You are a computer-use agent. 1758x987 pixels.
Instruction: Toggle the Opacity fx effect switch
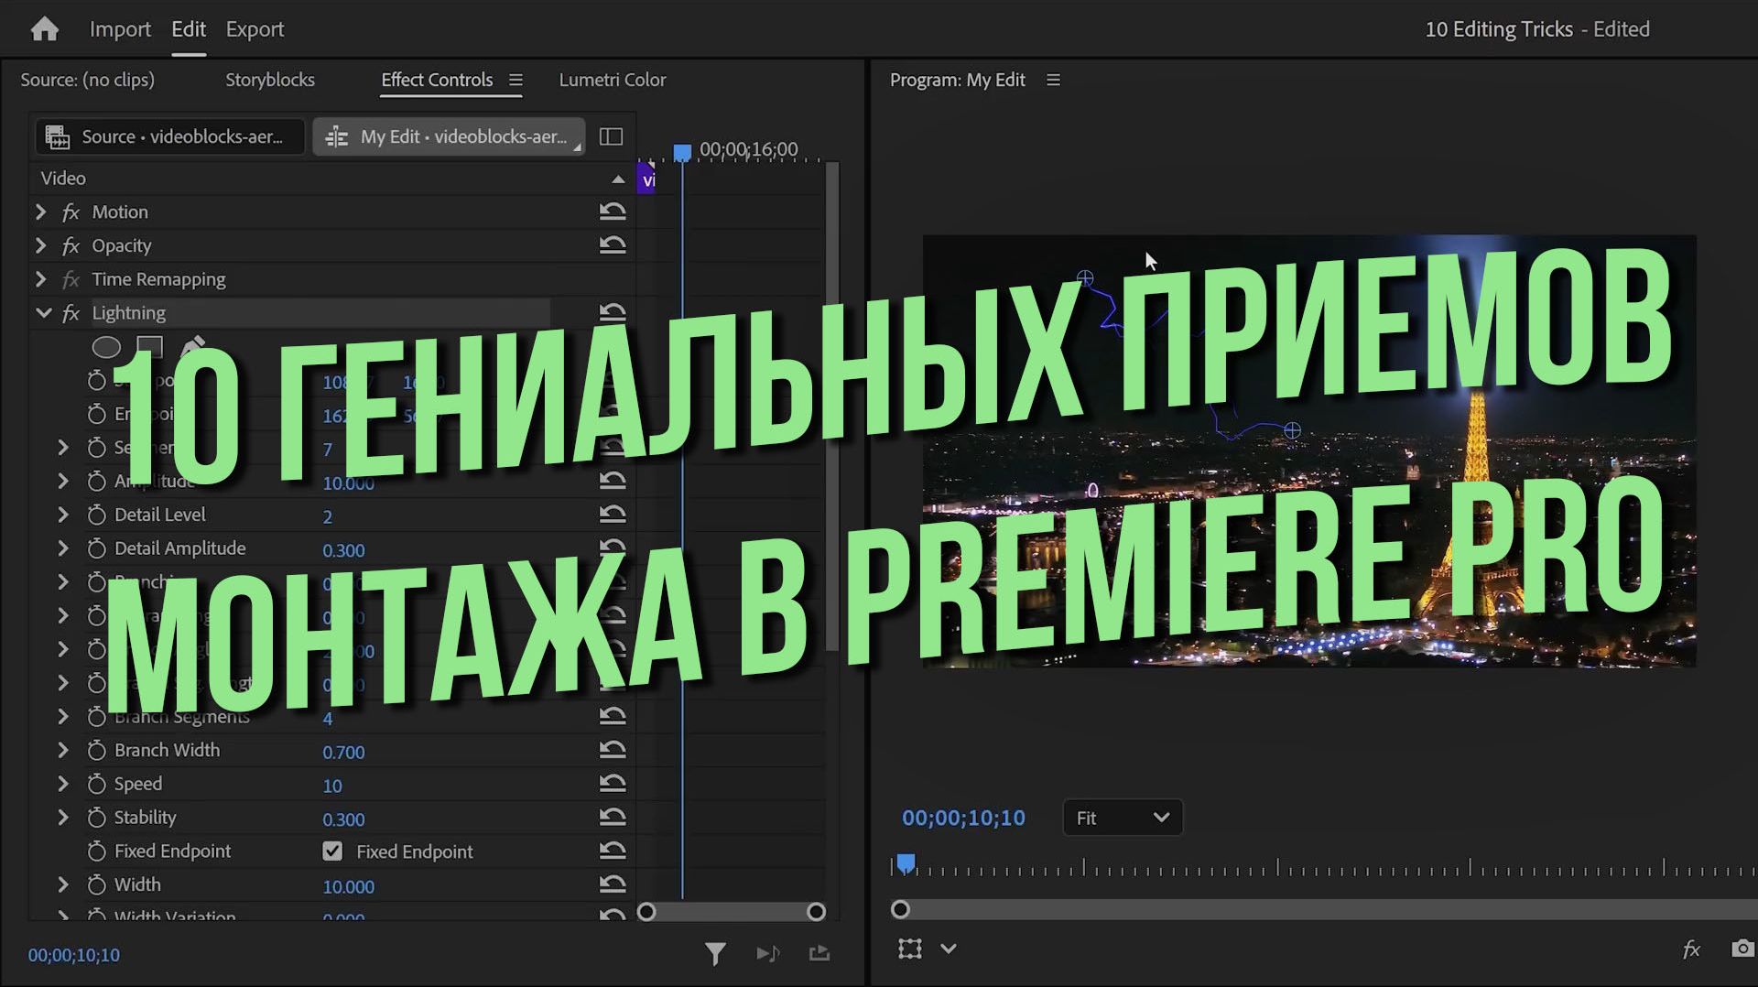pyautogui.click(x=71, y=246)
